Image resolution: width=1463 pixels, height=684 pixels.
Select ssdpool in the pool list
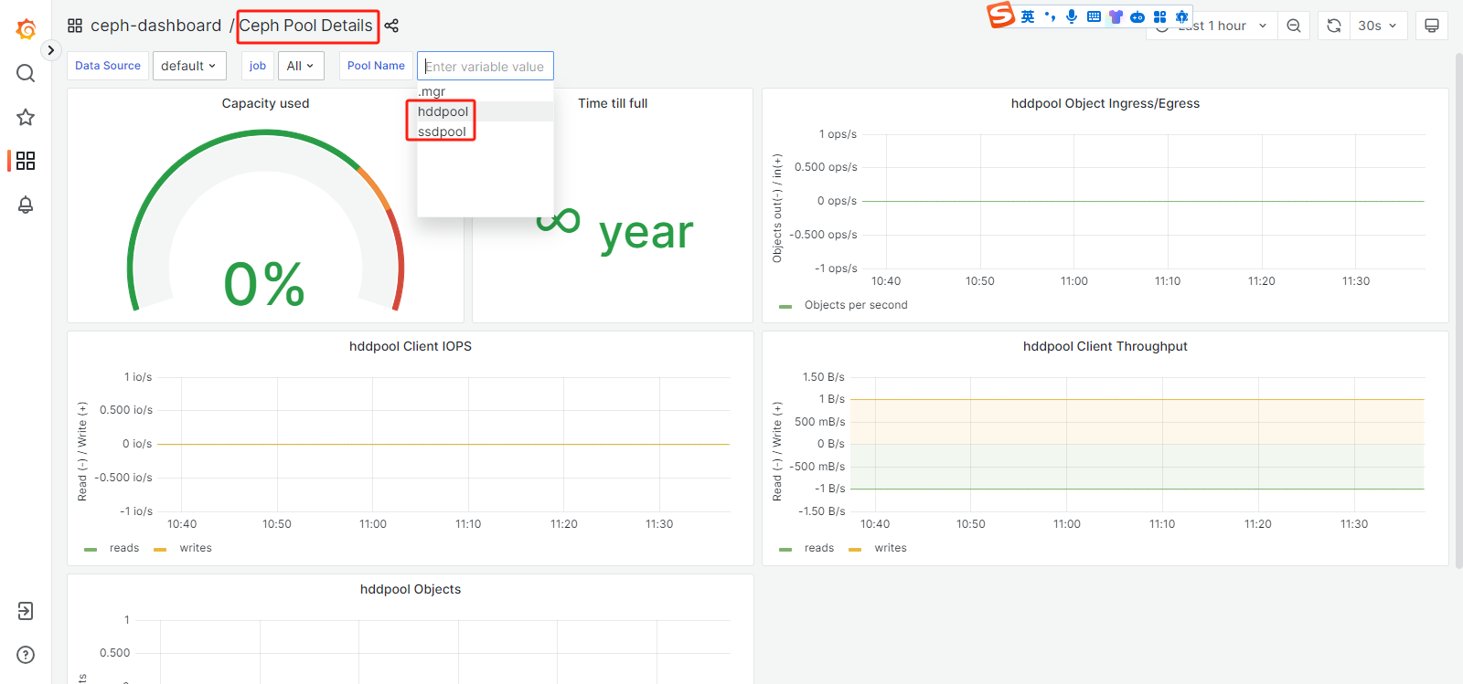click(x=486, y=132)
